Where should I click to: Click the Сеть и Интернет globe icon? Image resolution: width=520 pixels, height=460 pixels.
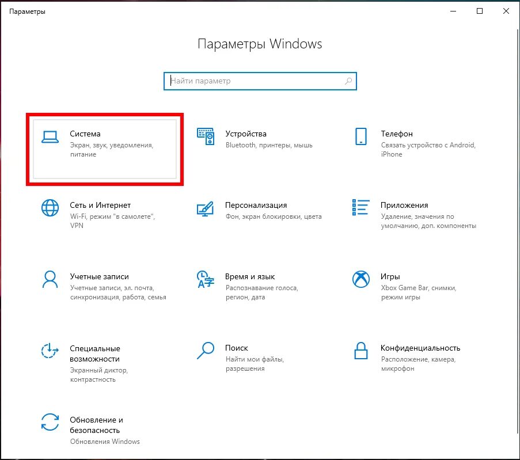pos(50,208)
